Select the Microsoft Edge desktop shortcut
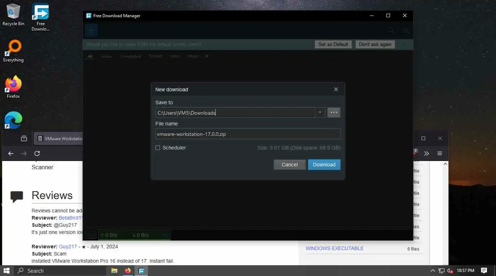This screenshot has height=276, width=496. [x=13, y=120]
